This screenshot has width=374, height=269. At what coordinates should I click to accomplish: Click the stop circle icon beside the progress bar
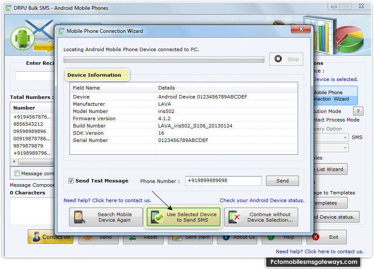278,59
